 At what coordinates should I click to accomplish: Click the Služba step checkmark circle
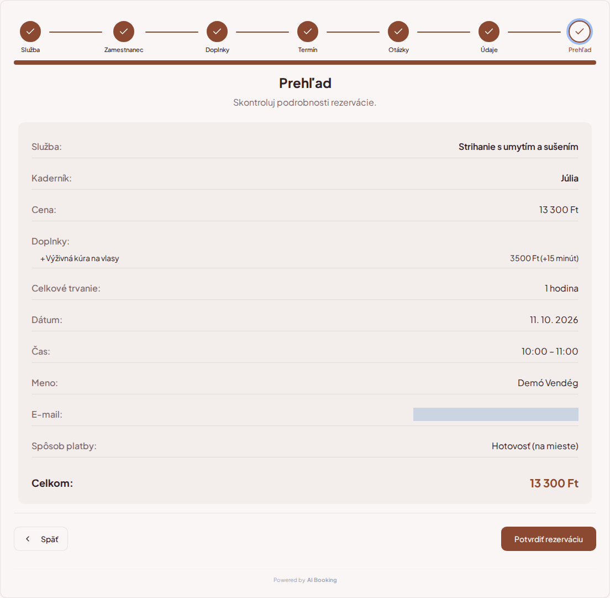coord(30,32)
